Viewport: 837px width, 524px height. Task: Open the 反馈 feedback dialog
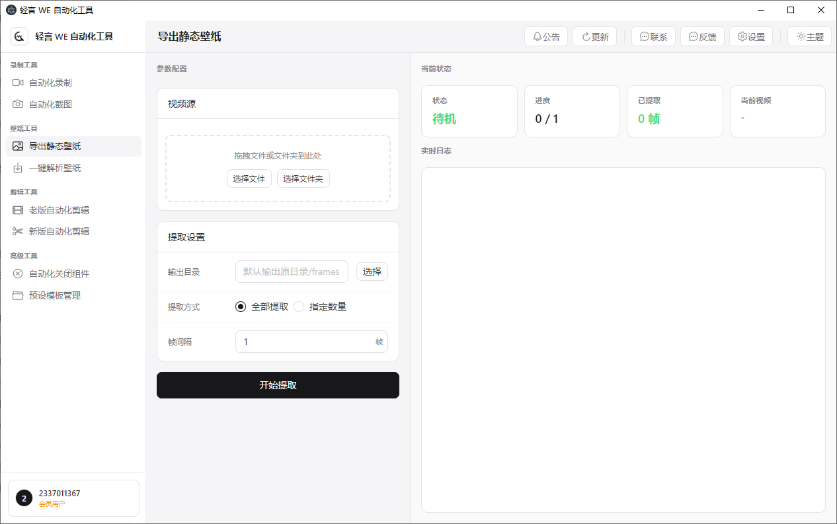click(702, 36)
